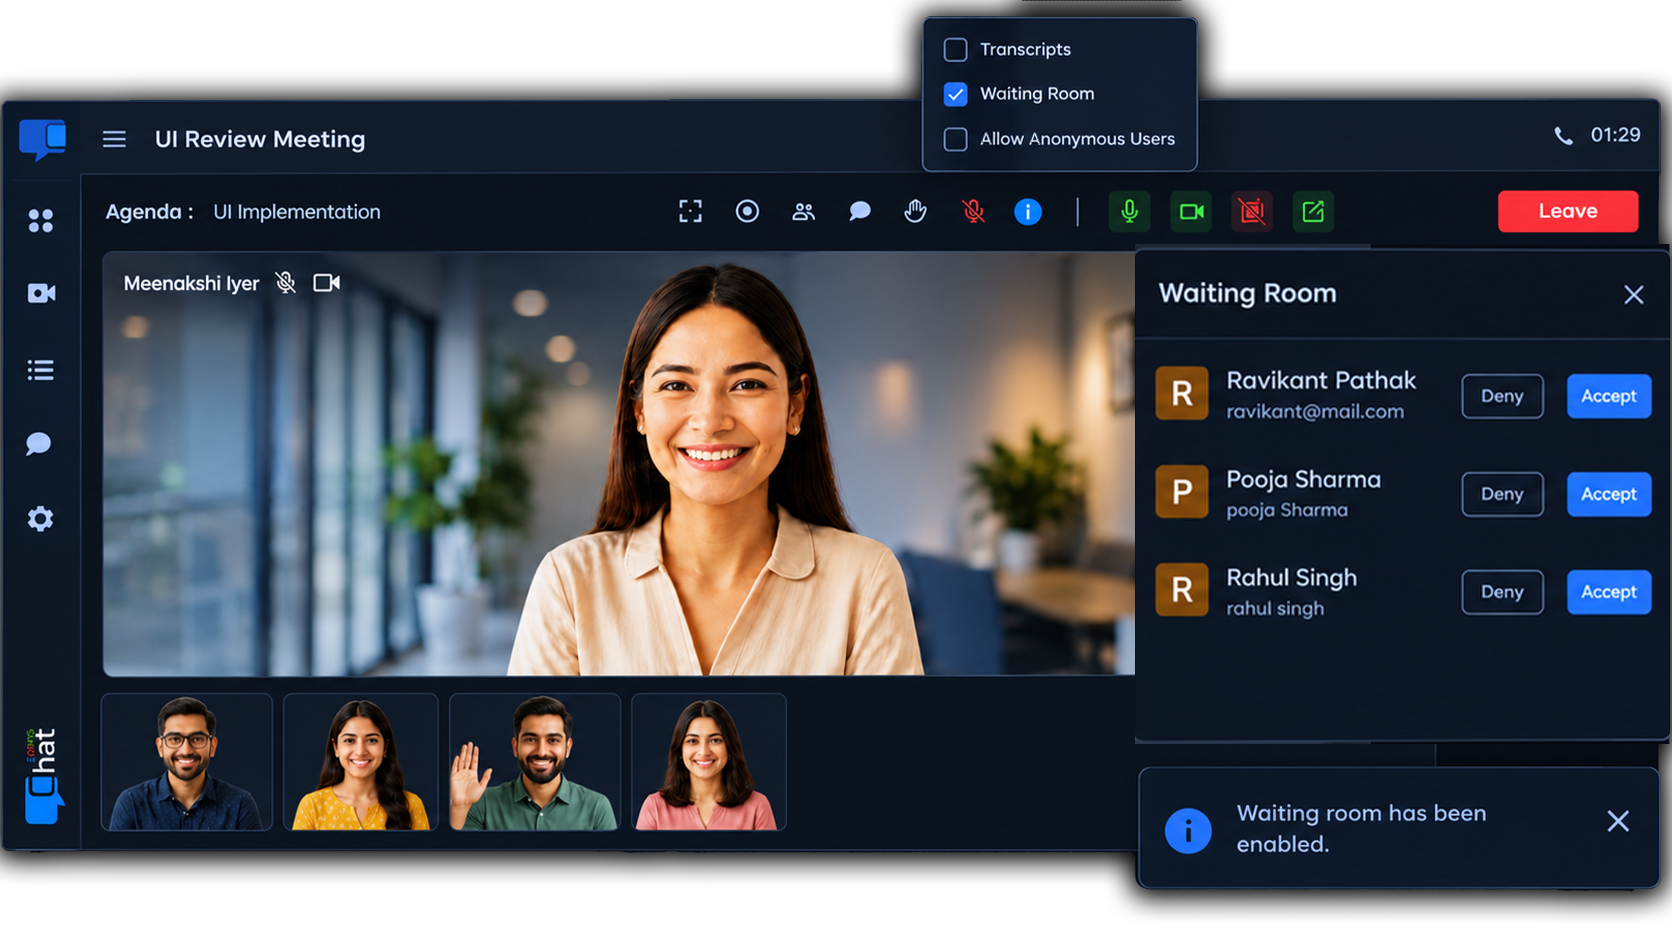Close the Waiting Room panel
This screenshot has width=1672, height=940.
pyautogui.click(x=1634, y=295)
